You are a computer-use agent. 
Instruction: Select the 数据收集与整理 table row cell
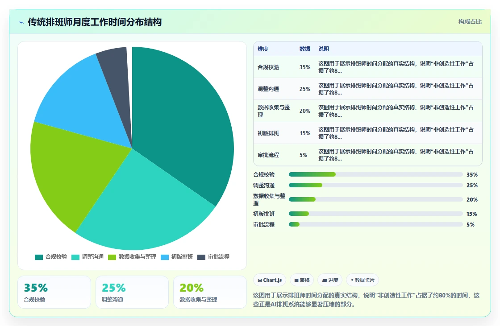click(x=274, y=111)
